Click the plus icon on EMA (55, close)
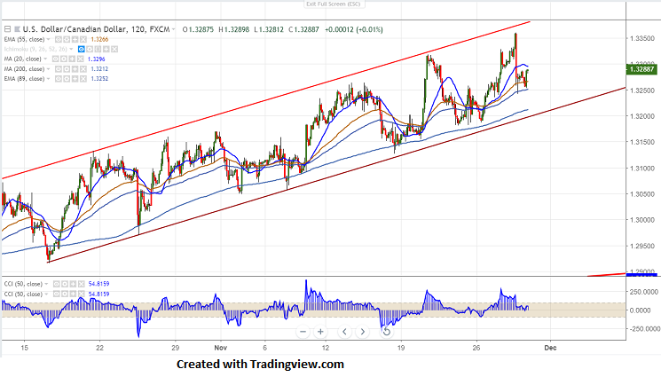 point(75,39)
